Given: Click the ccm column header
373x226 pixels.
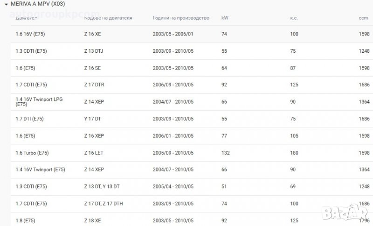Looking at the screenshot, I should [x=363, y=18].
